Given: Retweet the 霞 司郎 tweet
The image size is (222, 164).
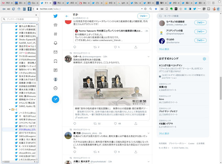Looking at the screenshot, I should pos(95,152).
